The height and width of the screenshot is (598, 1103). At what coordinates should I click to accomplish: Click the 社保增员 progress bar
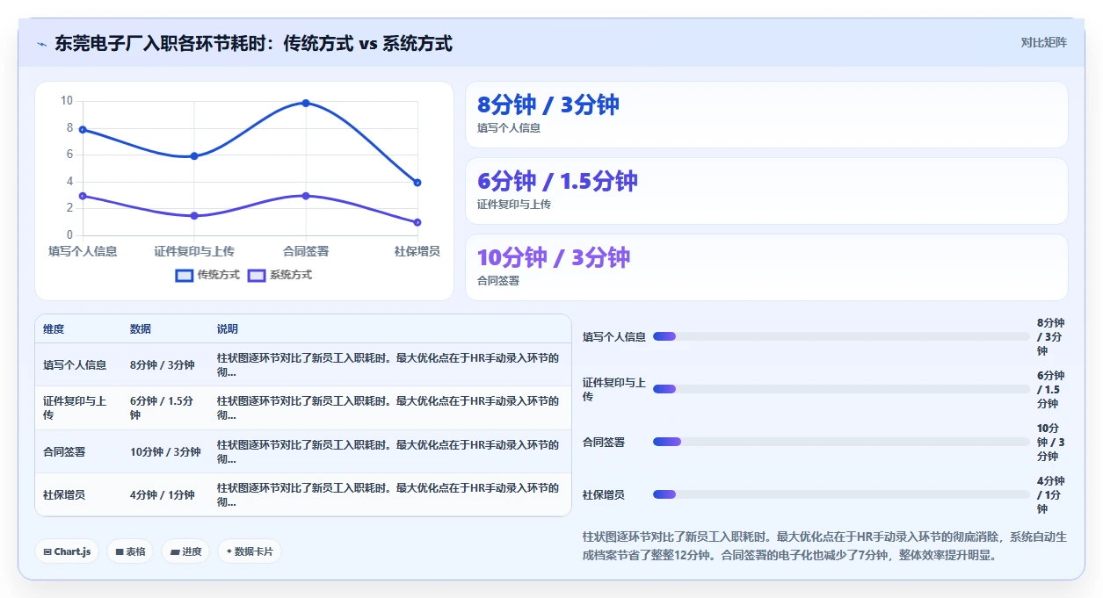841,494
